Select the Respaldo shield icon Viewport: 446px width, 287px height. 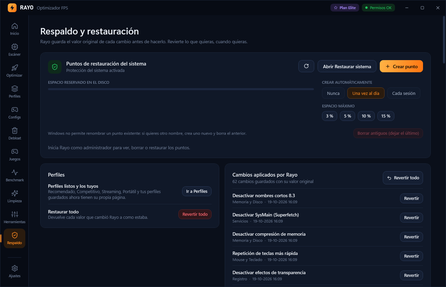click(x=15, y=235)
